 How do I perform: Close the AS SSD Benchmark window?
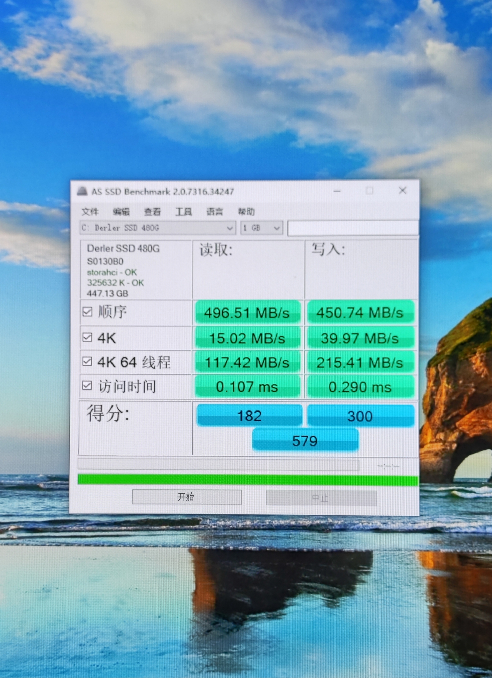coord(402,190)
